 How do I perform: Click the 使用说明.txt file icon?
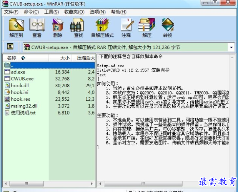pyautogui.click(x=7, y=113)
